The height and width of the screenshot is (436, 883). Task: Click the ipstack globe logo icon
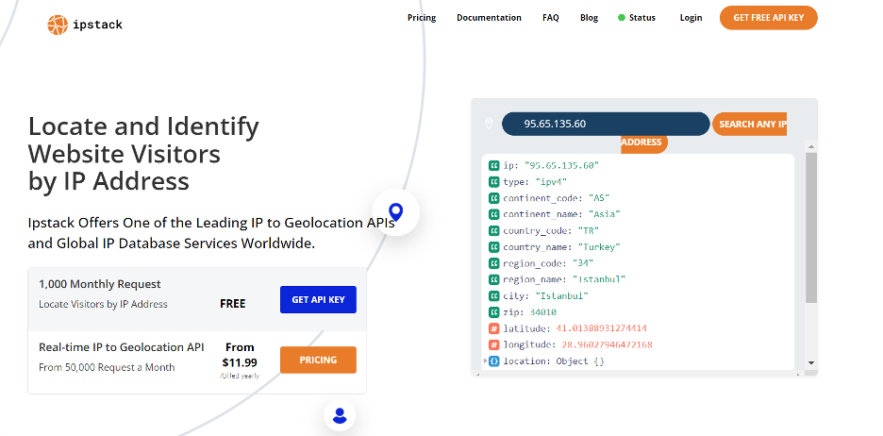click(x=58, y=25)
